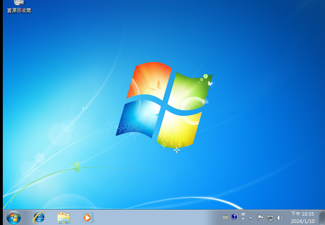Open the language bar help icon

click(234, 217)
